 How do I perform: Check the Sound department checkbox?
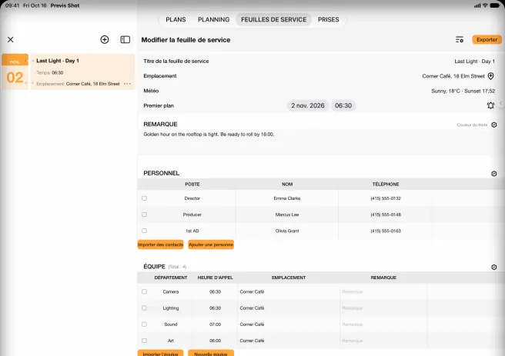click(144, 324)
